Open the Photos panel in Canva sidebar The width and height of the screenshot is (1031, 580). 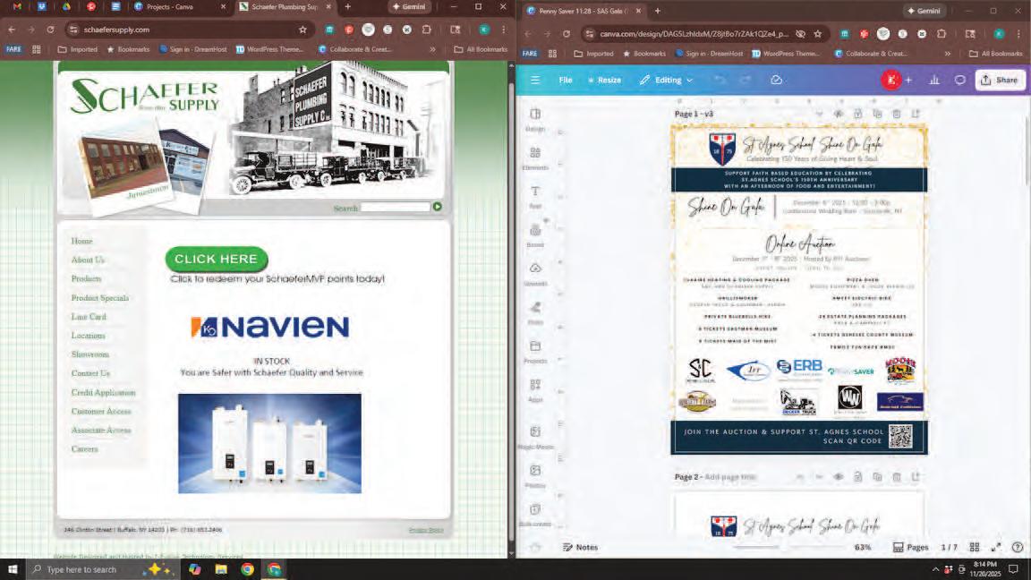pyautogui.click(x=535, y=475)
